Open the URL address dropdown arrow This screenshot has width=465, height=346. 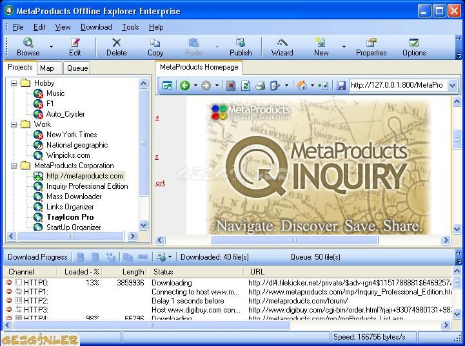pyautogui.click(x=452, y=86)
